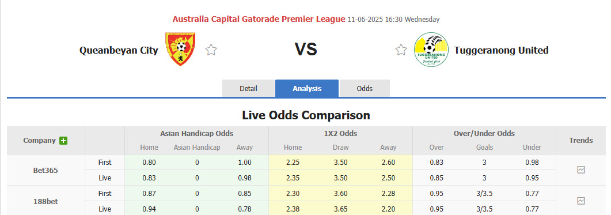Click Bet365 first Asian Handicap home 0.80
The width and height of the screenshot is (611, 215).
149,163
